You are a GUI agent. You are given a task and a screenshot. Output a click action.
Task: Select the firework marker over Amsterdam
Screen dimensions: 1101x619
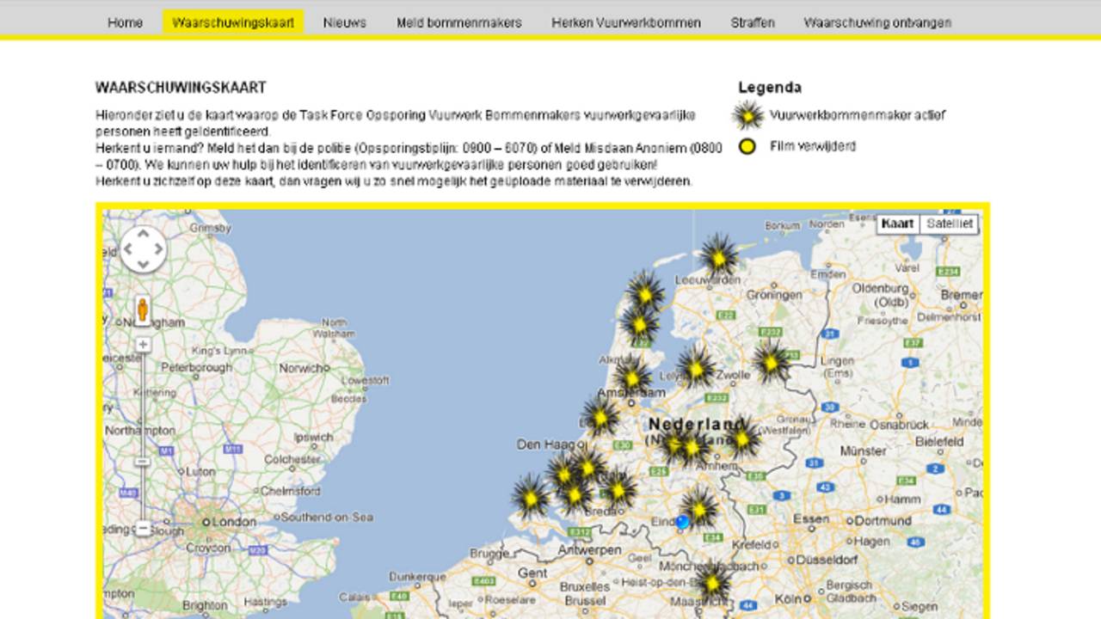632,377
